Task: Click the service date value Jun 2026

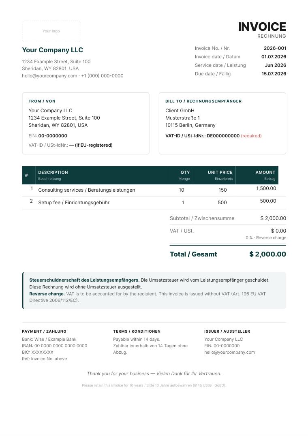Action: [x=276, y=65]
